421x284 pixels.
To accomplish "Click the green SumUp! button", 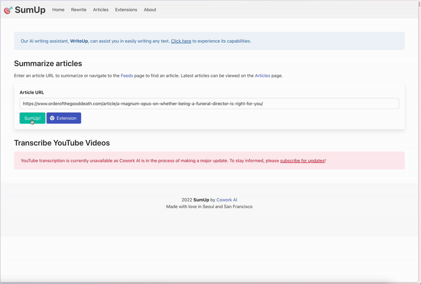I will pos(33,118).
